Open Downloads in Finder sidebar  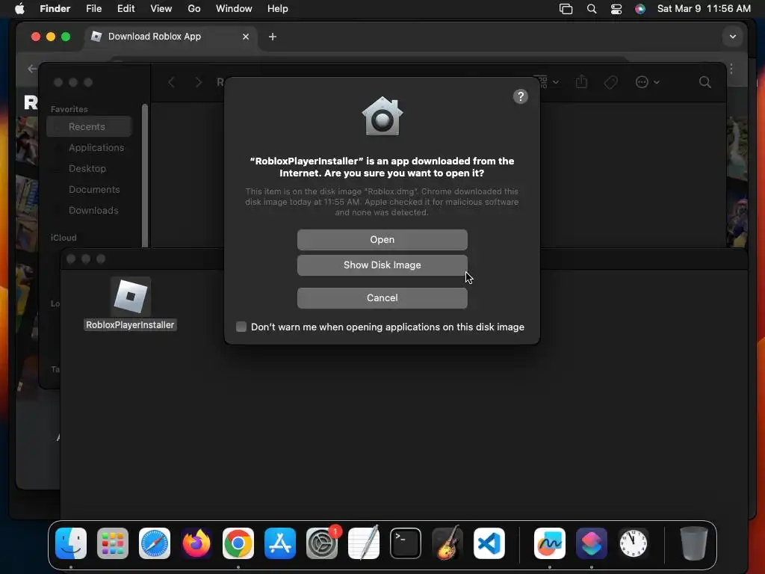coord(93,211)
